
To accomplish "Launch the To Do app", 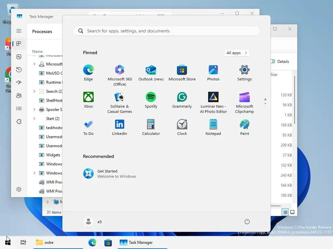I will tap(88, 127).
